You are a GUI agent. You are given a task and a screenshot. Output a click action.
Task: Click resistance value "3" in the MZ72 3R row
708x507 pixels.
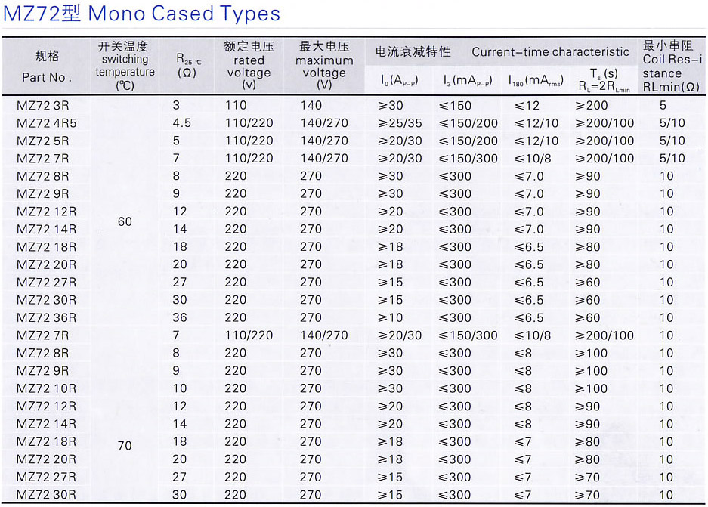coord(176,106)
